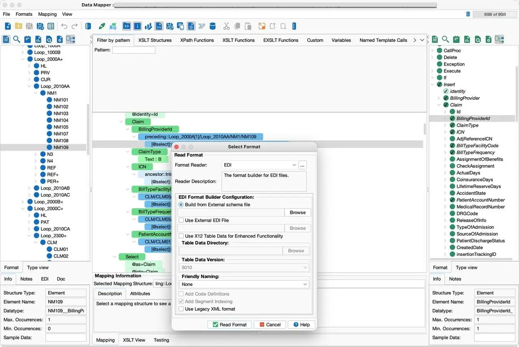Click the scissors cut icon
Viewport: 519px width, 347px height.
[226, 26]
